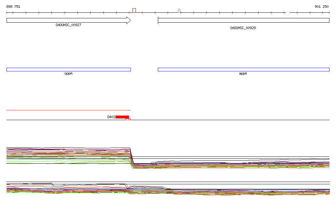Click the D402 red filled segment
Screen dimensions: 336x200
[x=122, y=117]
